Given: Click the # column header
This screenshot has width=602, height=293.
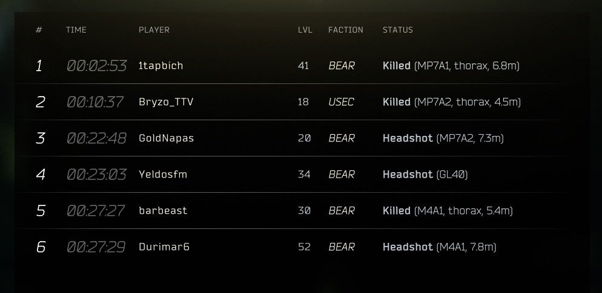Looking at the screenshot, I should click(39, 30).
